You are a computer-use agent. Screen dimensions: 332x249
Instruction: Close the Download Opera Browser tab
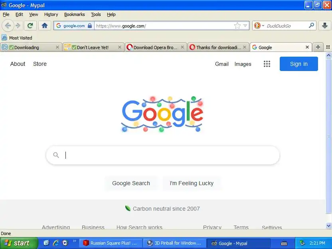[x=182, y=47]
